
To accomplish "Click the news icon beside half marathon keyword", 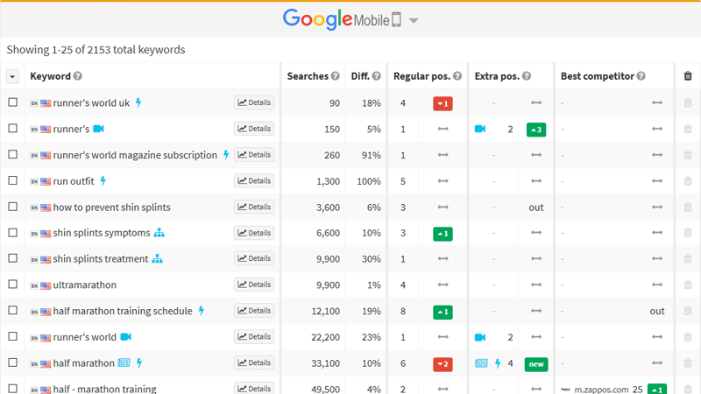I will (124, 362).
